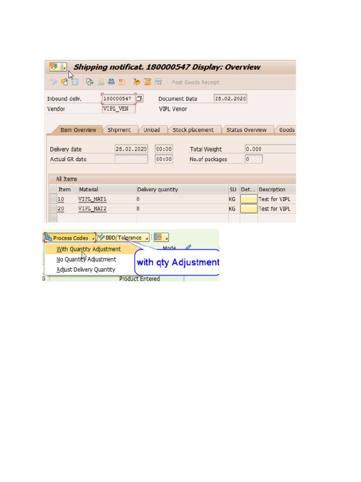This screenshot has width=361, height=482.
Task: Switch to the Item Overview tab
Action: pos(78,130)
